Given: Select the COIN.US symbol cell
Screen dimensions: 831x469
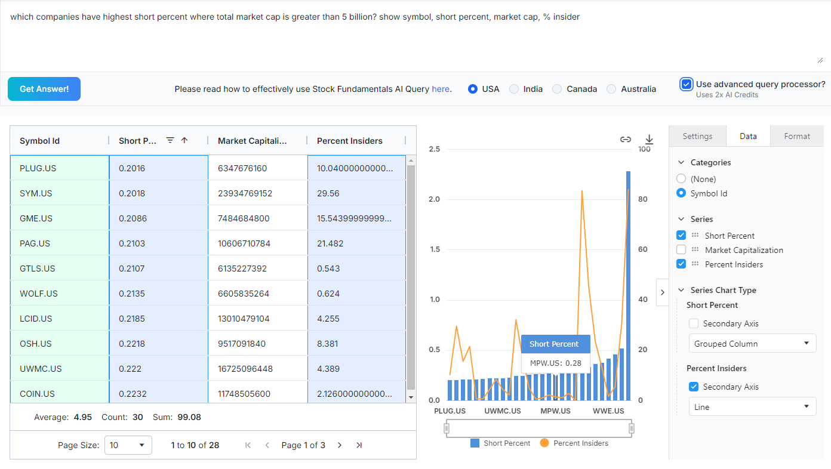Looking at the screenshot, I should 60,394.
